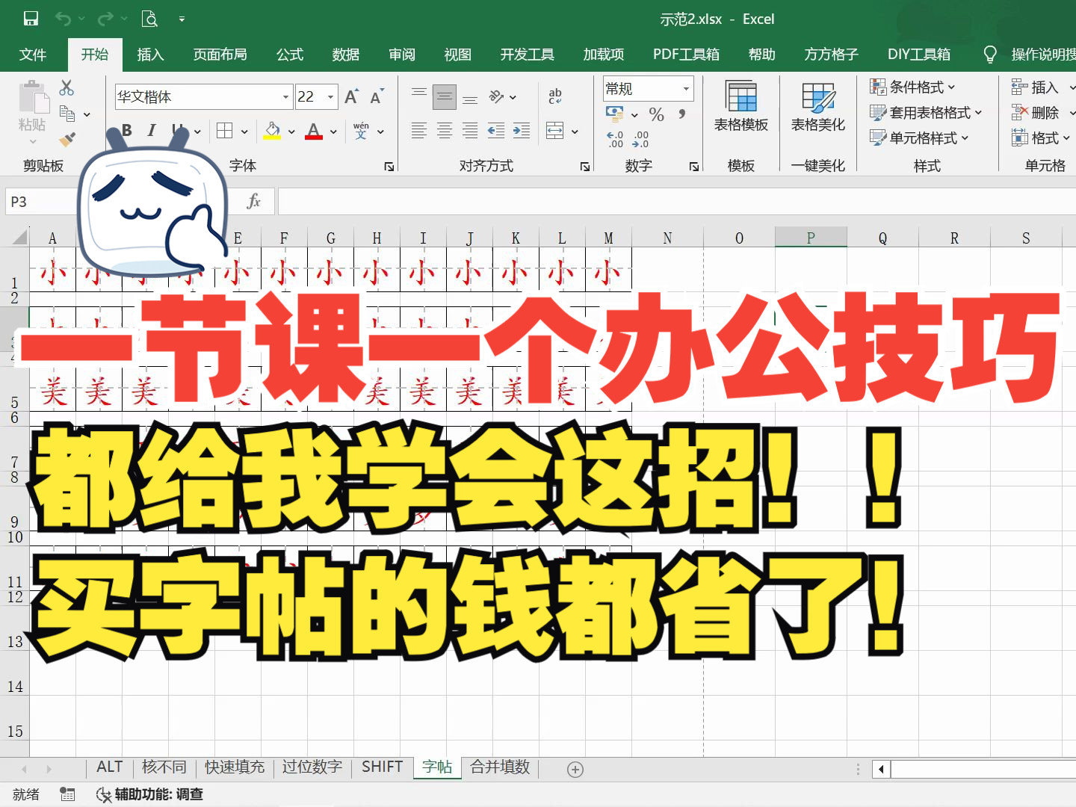Open the PDF工具箱 ribbon tab
This screenshot has height=807, width=1076.
coord(684,54)
